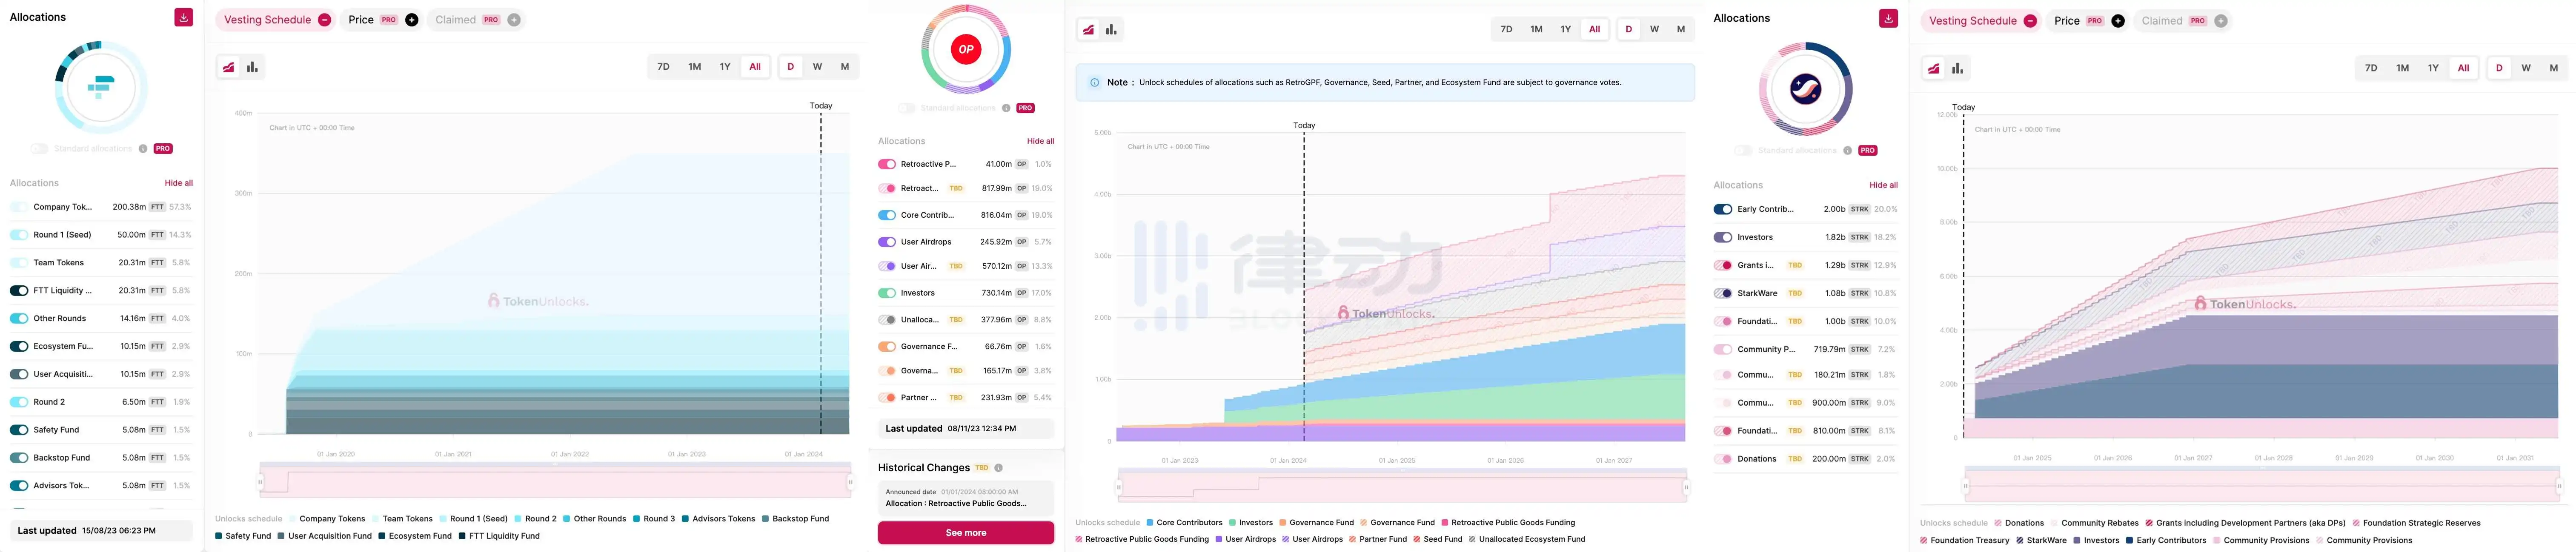Select area chart icon on FTT chart
The width and height of the screenshot is (2576, 552).
[x=229, y=67]
